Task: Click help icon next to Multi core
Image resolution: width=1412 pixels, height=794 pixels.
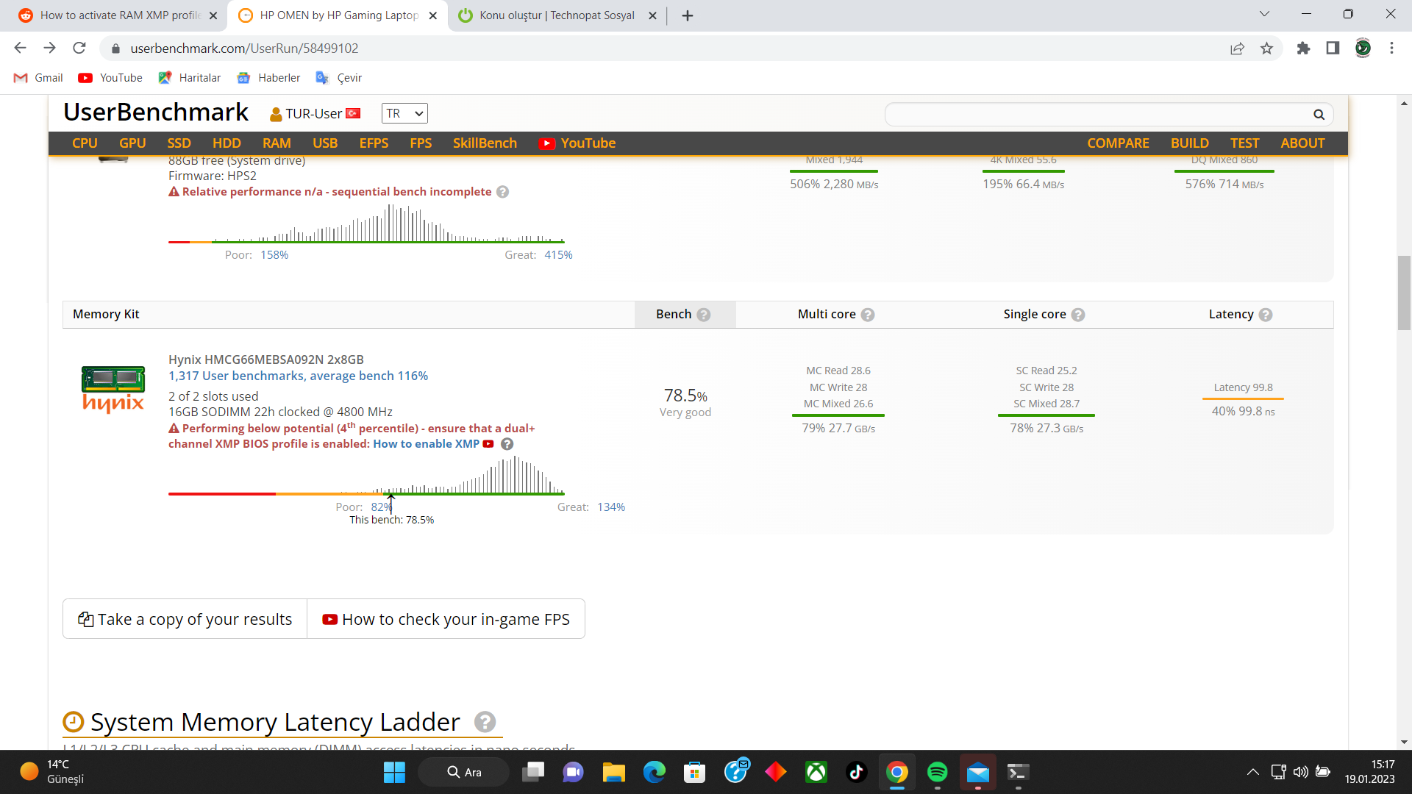Action: (x=868, y=315)
